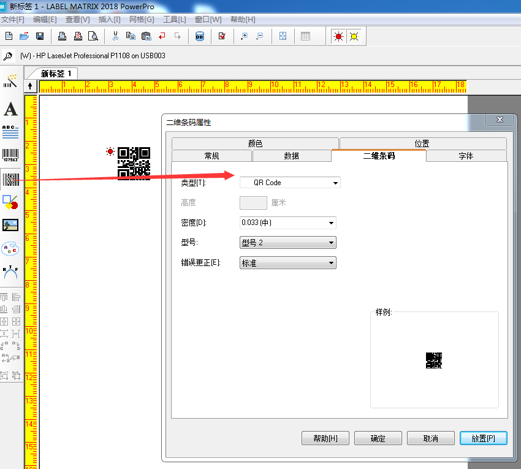Click the 样例 barcode preview

[x=434, y=360]
